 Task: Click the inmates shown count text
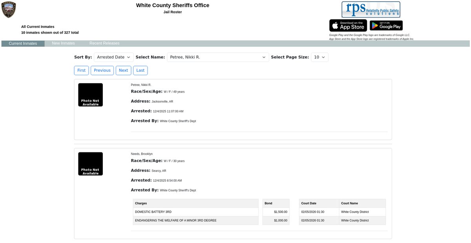coord(50,33)
